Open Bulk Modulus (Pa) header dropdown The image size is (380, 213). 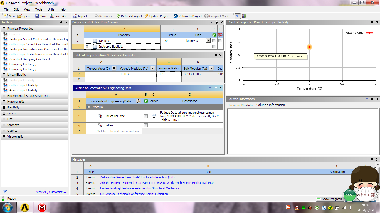pyautogui.click(x=212, y=68)
